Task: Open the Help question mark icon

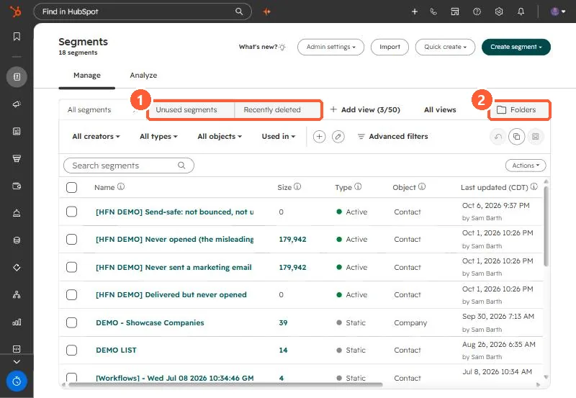Action: click(x=477, y=12)
